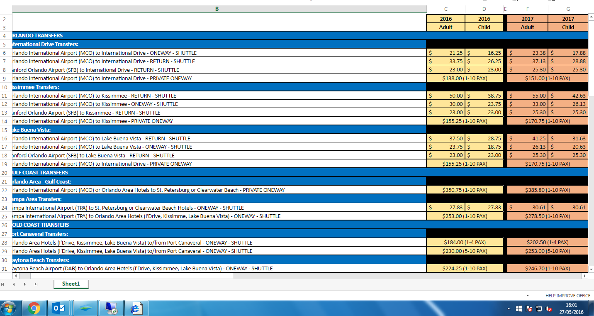Select the $184.00 (1-4 PAX) cell

click(465, 243)
